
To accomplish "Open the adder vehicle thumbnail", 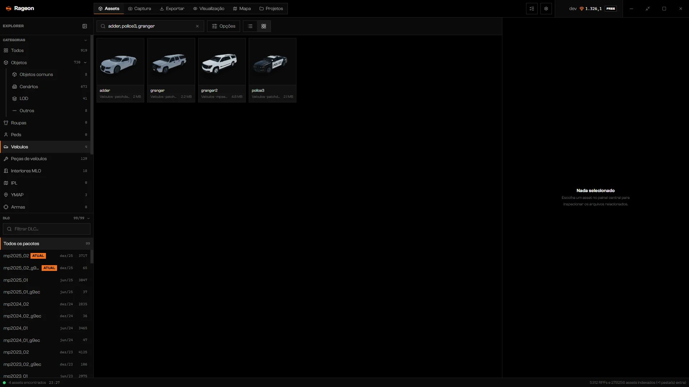I will (120, 62).
